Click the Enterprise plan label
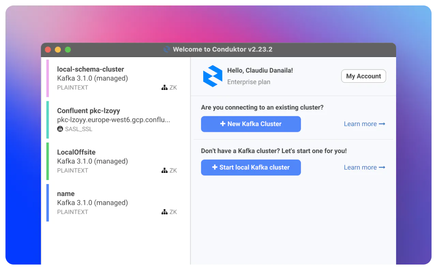 [249, 82]
